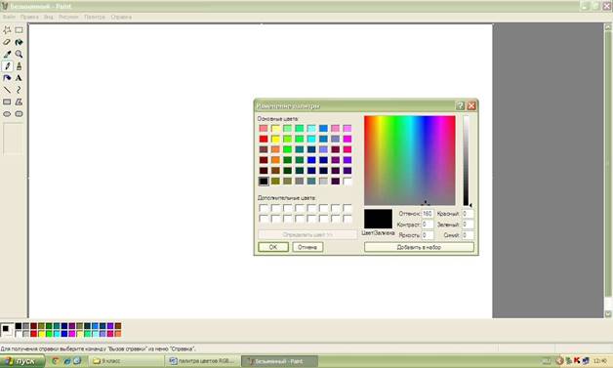Click the Оттенок hue input field

[428, 214]
